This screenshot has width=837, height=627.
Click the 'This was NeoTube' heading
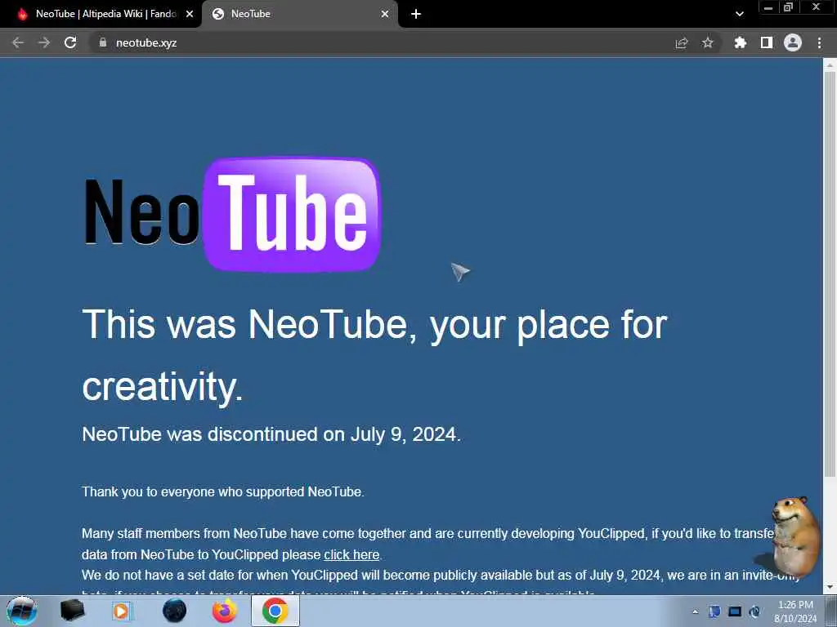click(x=374, y=354)
